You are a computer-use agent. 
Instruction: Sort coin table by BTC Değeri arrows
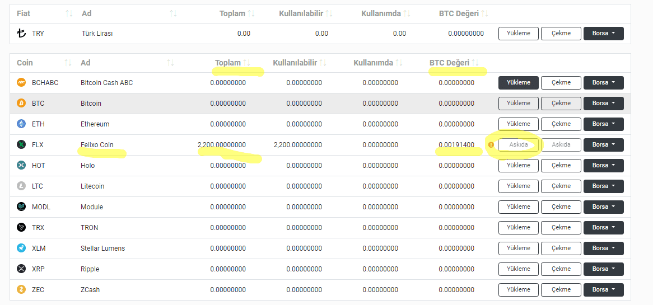[x=475, y=63]
